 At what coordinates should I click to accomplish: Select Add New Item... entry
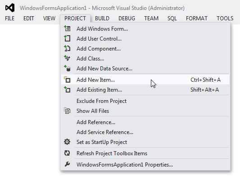pyautogui.click(x=145, y=79)
